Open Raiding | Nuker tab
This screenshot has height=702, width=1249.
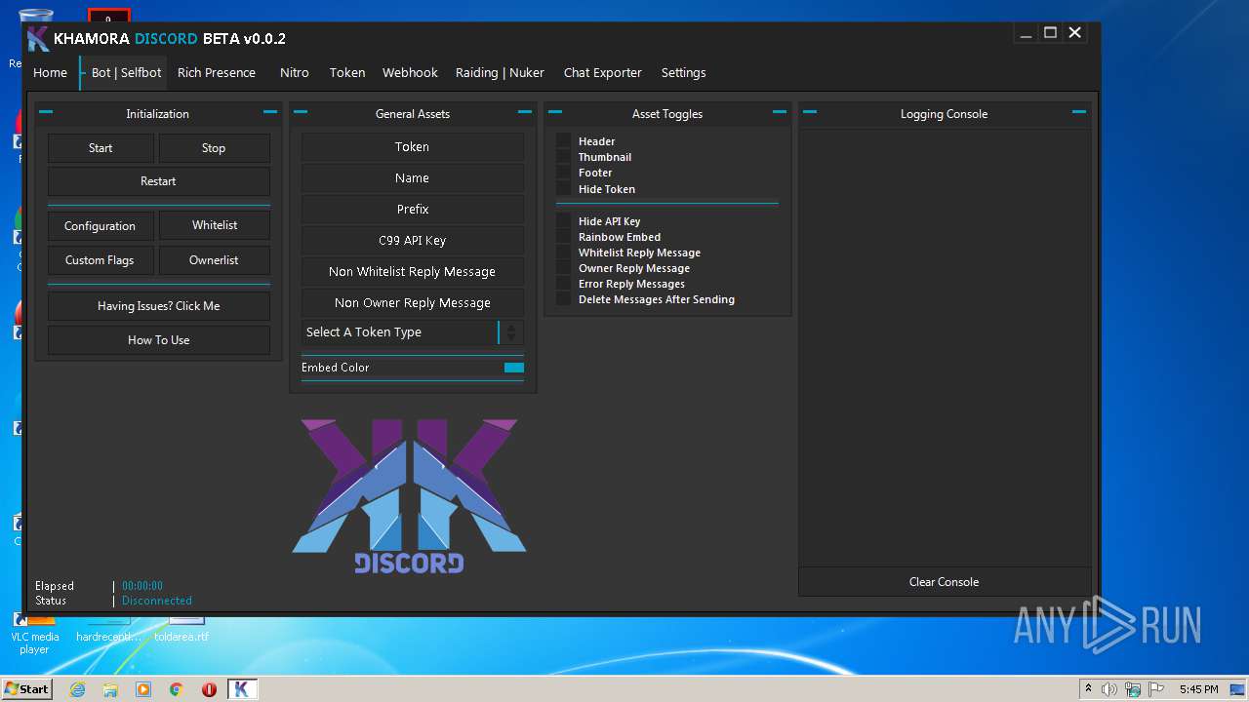[x=500, y=72]
